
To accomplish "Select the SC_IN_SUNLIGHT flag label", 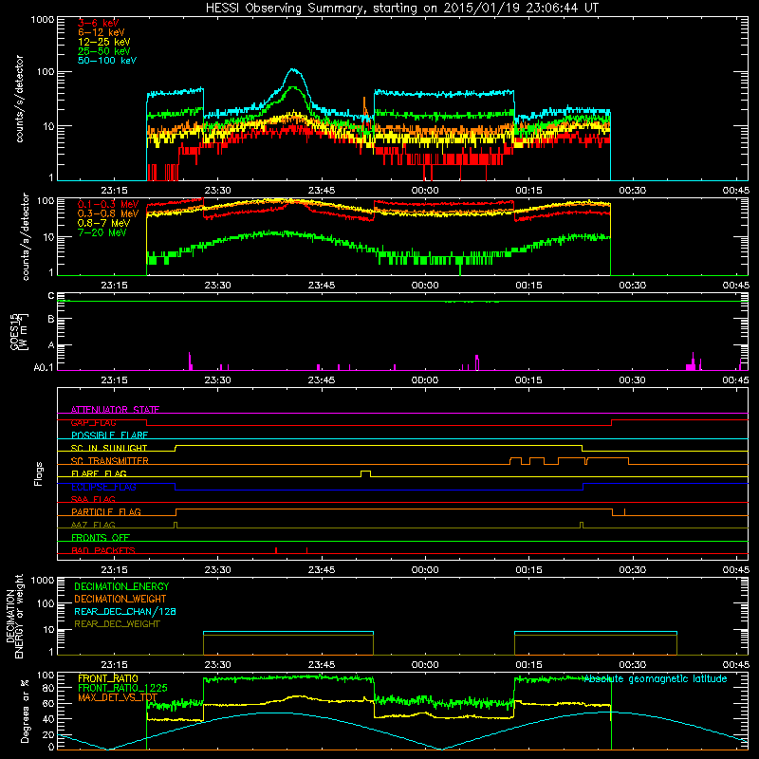I will [109, 448].
